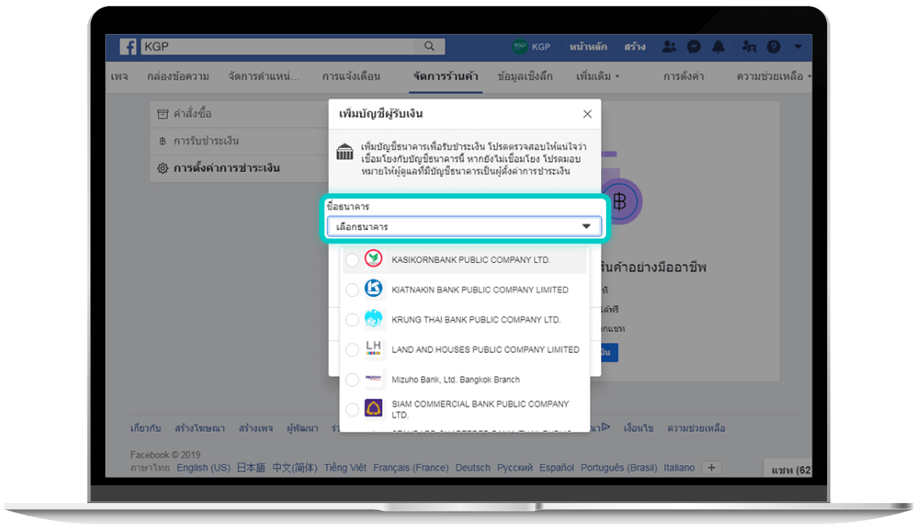Click the search magnifier icon

point(430,47)
